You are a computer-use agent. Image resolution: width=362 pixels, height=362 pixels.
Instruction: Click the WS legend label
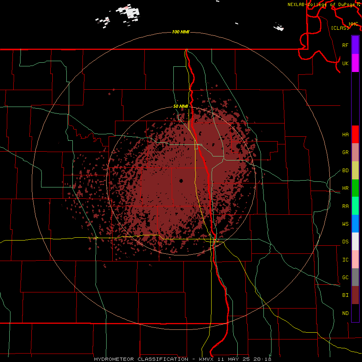tap(345, 224)
